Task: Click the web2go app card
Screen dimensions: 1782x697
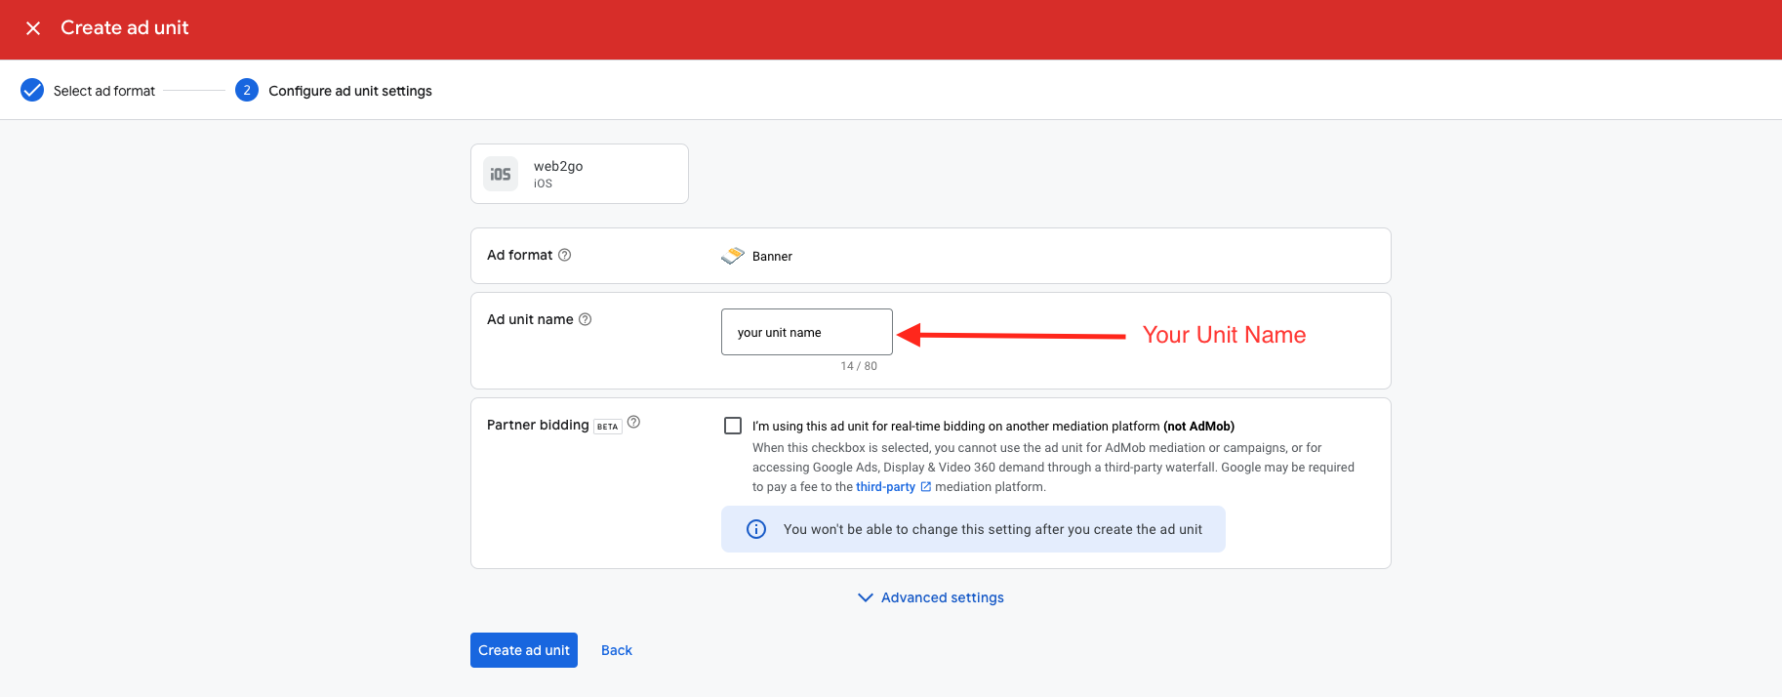Action: [579, 174]
